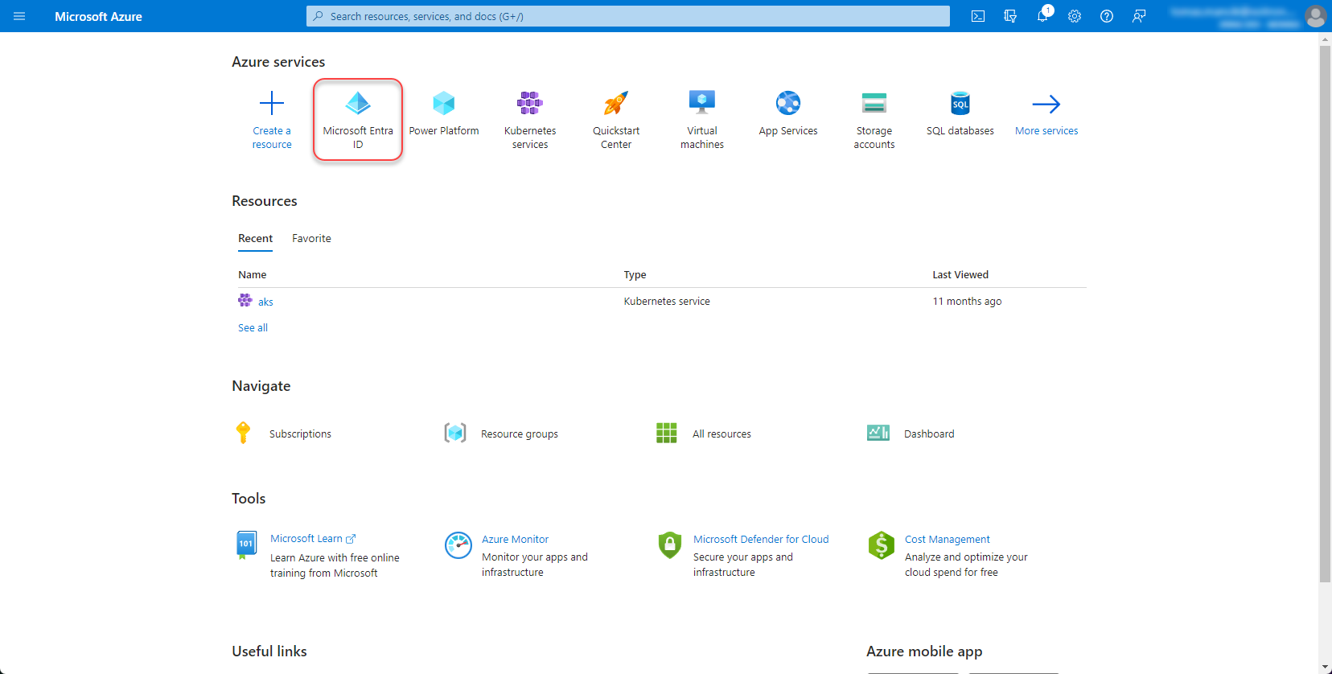This screenshot has width=1332, height=674.
Task: Open the aks resource link
Action: 265,302
